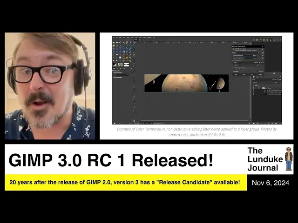Screen dimensions: 298x223
Task: Pick original temperature color with eyedropper button
Action: coord(263,56)
